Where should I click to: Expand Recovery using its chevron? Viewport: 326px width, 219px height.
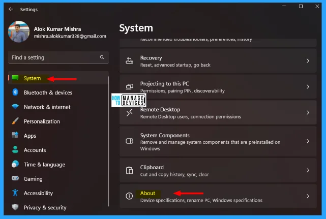click(308, 60)
